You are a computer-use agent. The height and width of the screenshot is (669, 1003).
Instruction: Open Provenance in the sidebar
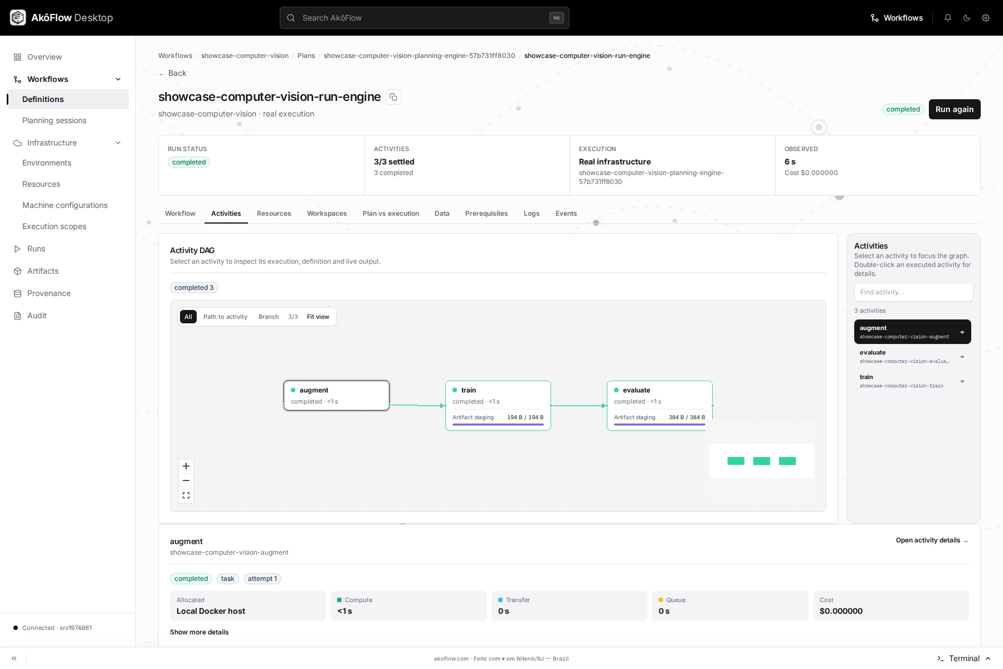click(x=67, y=293)
